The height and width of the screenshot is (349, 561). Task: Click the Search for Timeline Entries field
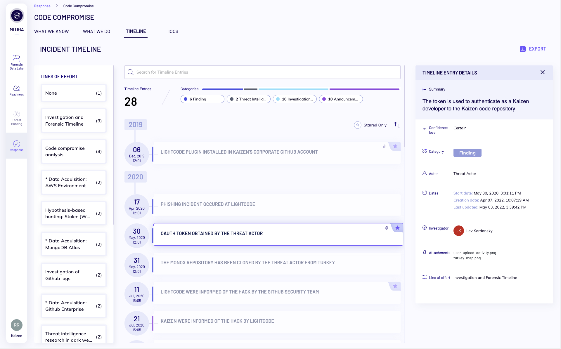pos(263,72)
